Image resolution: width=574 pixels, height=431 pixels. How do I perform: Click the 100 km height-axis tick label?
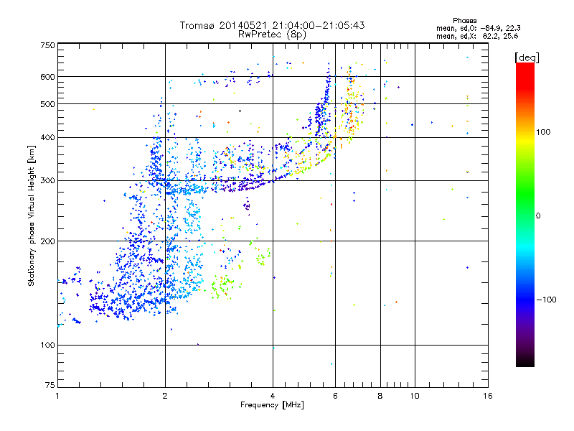point(47,345)
